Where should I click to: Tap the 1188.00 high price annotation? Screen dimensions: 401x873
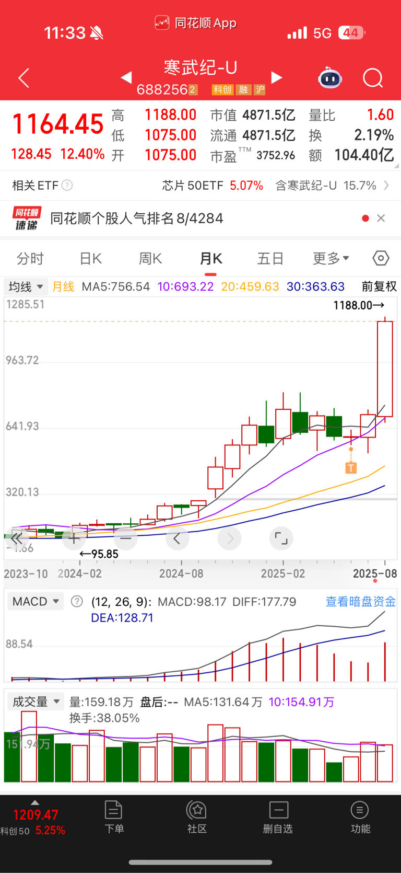point(359,305)
